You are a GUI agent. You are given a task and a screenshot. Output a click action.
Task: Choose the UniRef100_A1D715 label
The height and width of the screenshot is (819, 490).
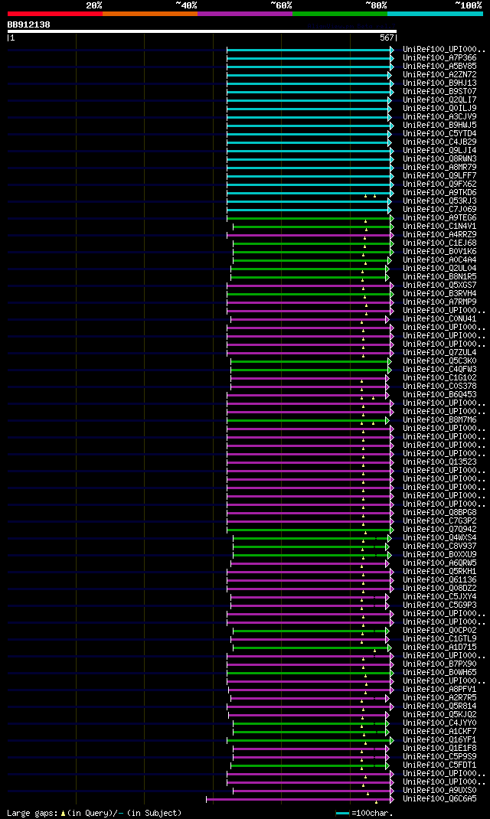[x=439, y=648]
